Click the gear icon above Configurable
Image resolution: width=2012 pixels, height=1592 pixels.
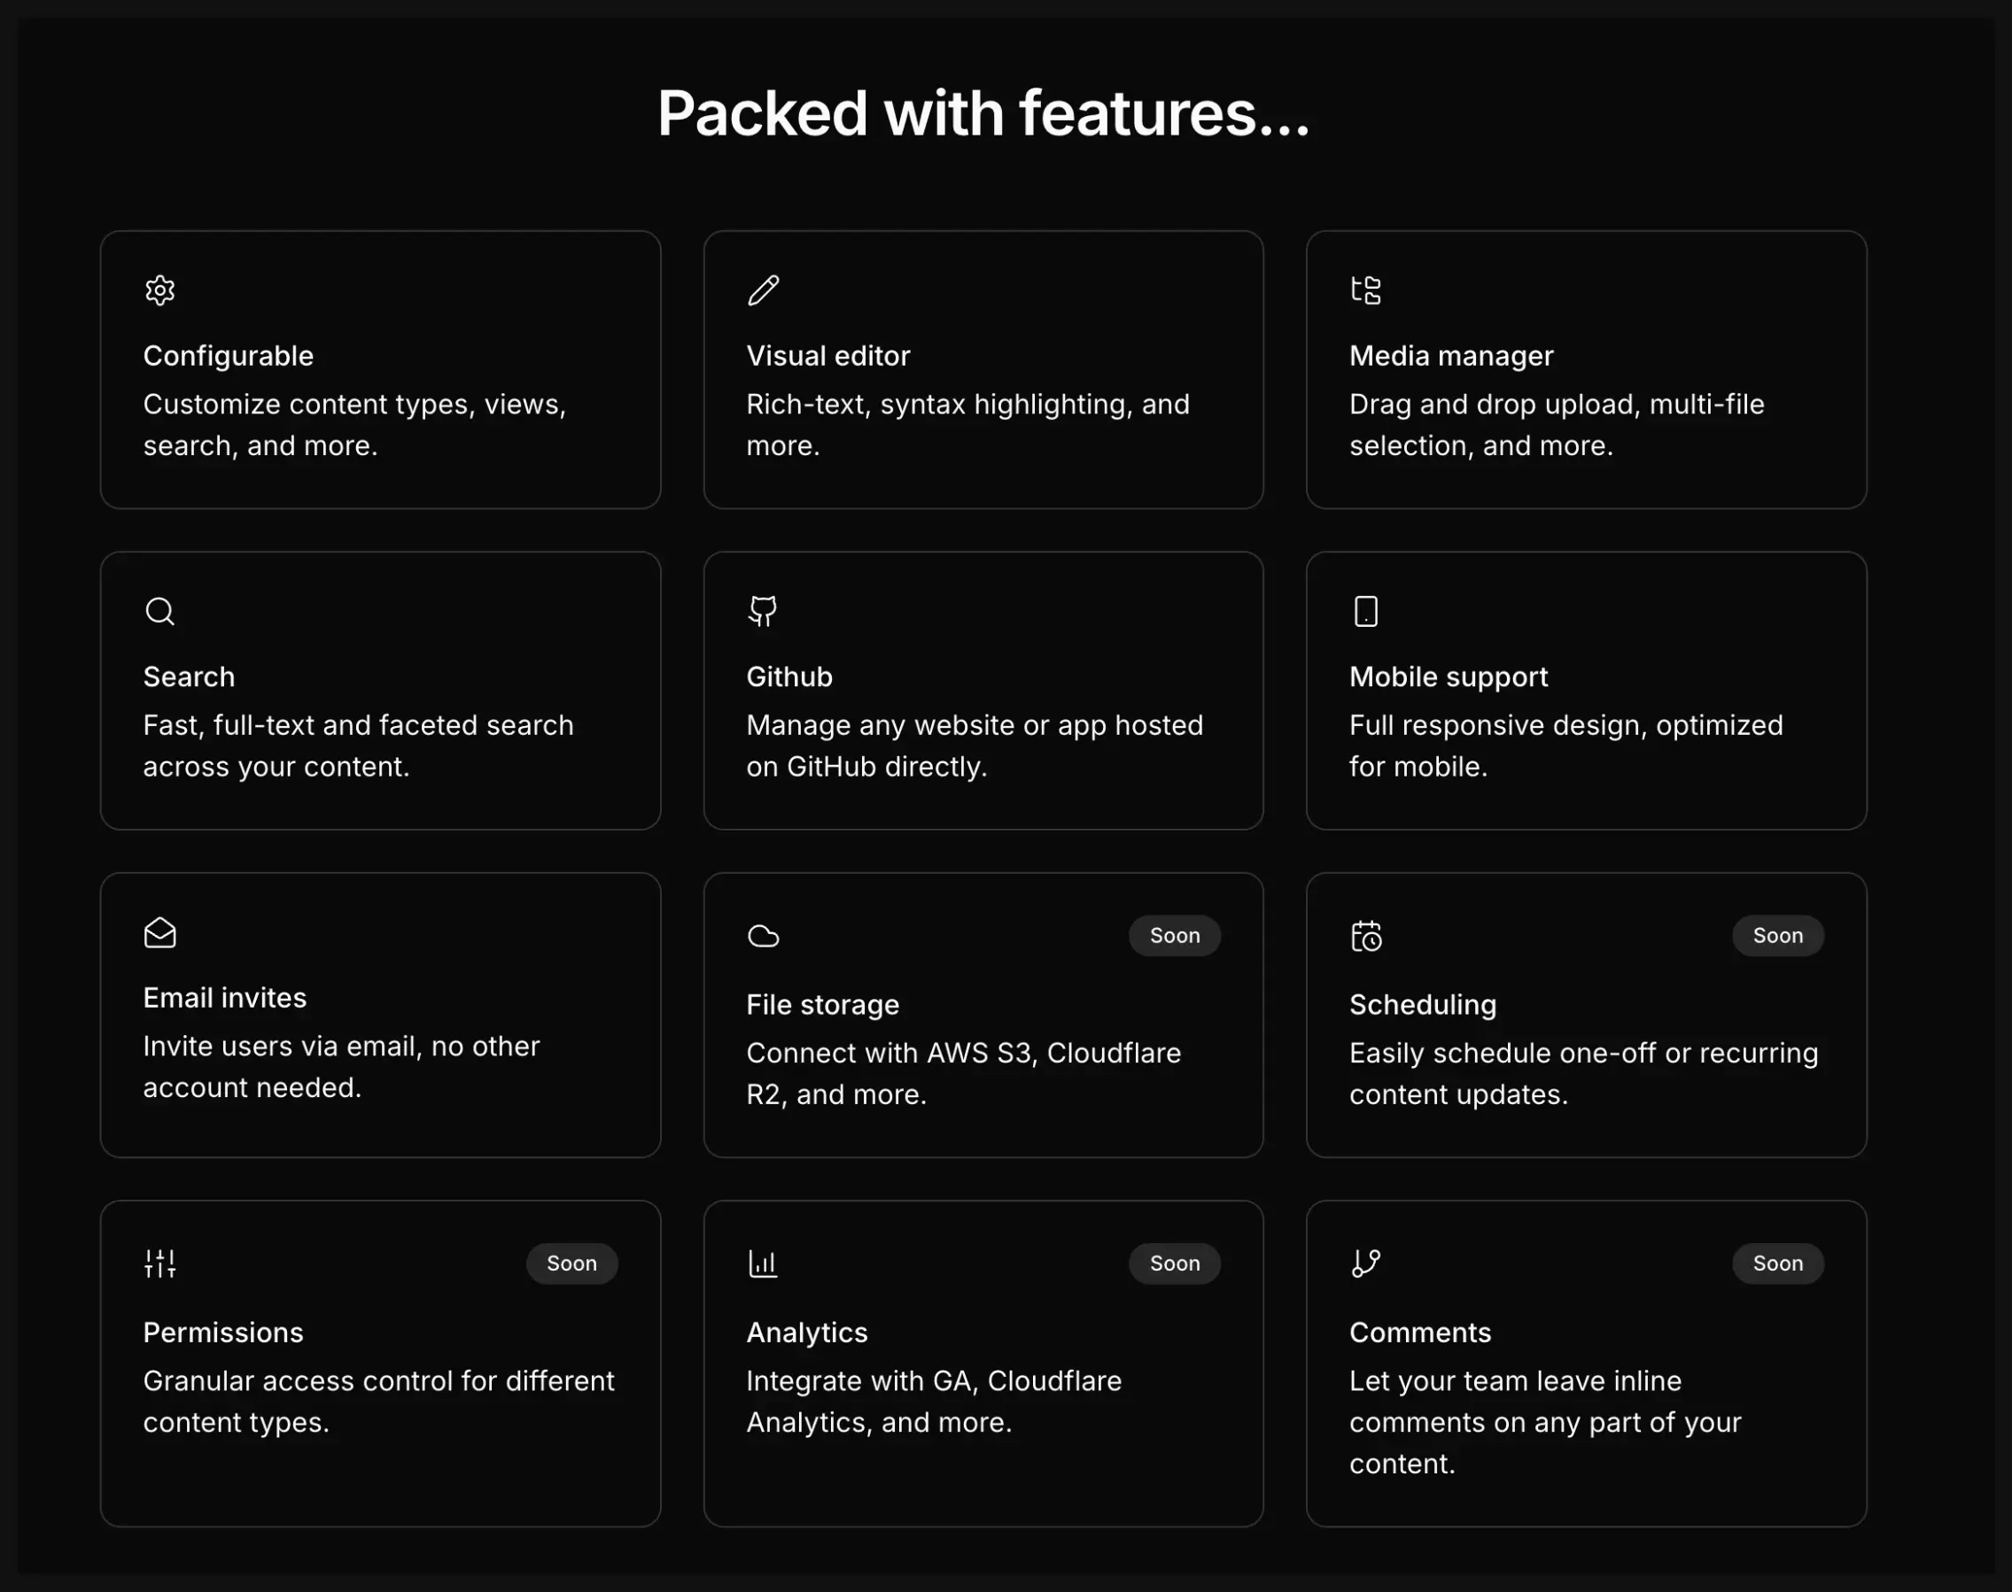159,290
